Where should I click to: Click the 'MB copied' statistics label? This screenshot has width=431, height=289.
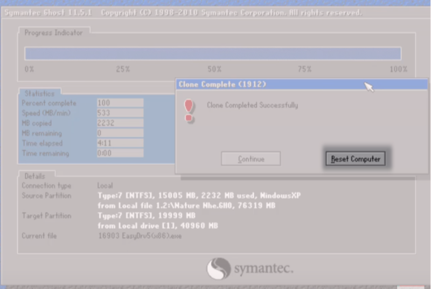(x=37, y=123)
